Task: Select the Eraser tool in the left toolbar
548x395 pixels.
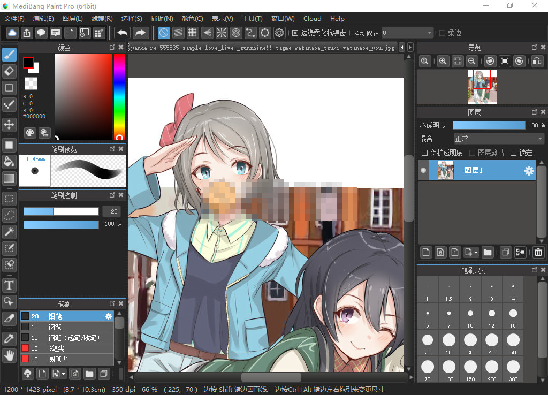Action: tap(9, 71)
